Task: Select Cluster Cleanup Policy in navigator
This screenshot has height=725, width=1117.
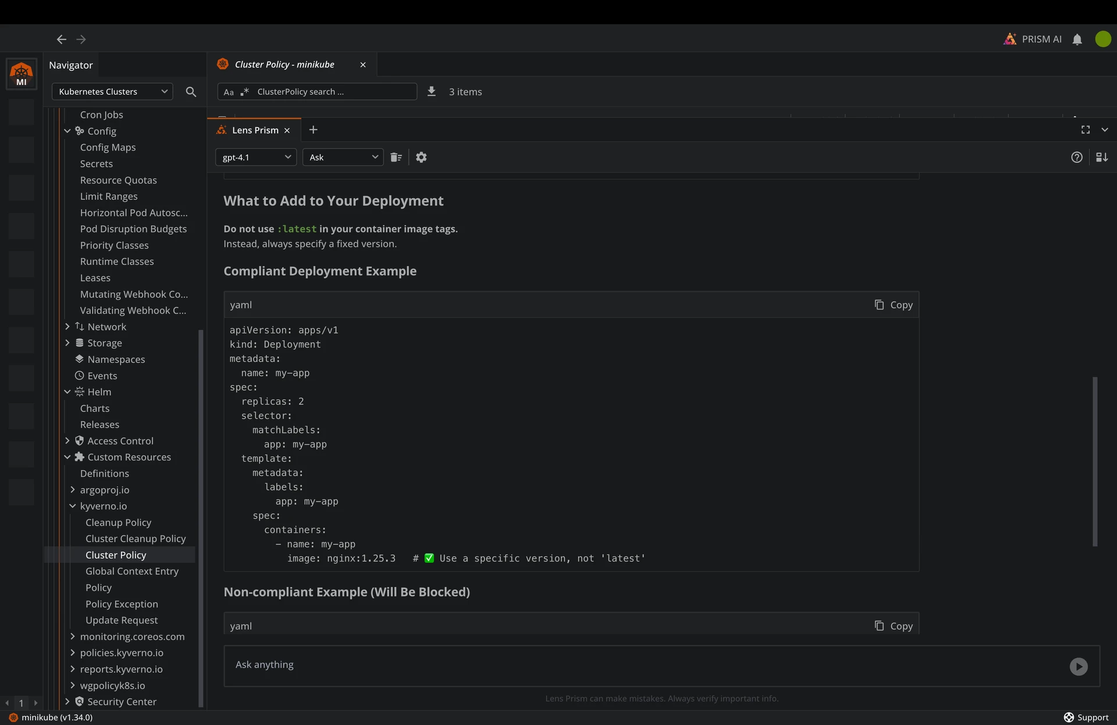Action: tap(135, 539)
